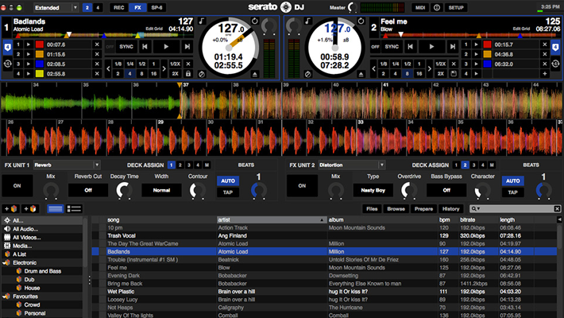Viewport: 564px width, 318px height.
Task: Click the MIDI button
Action: click(x=419, y=7)
